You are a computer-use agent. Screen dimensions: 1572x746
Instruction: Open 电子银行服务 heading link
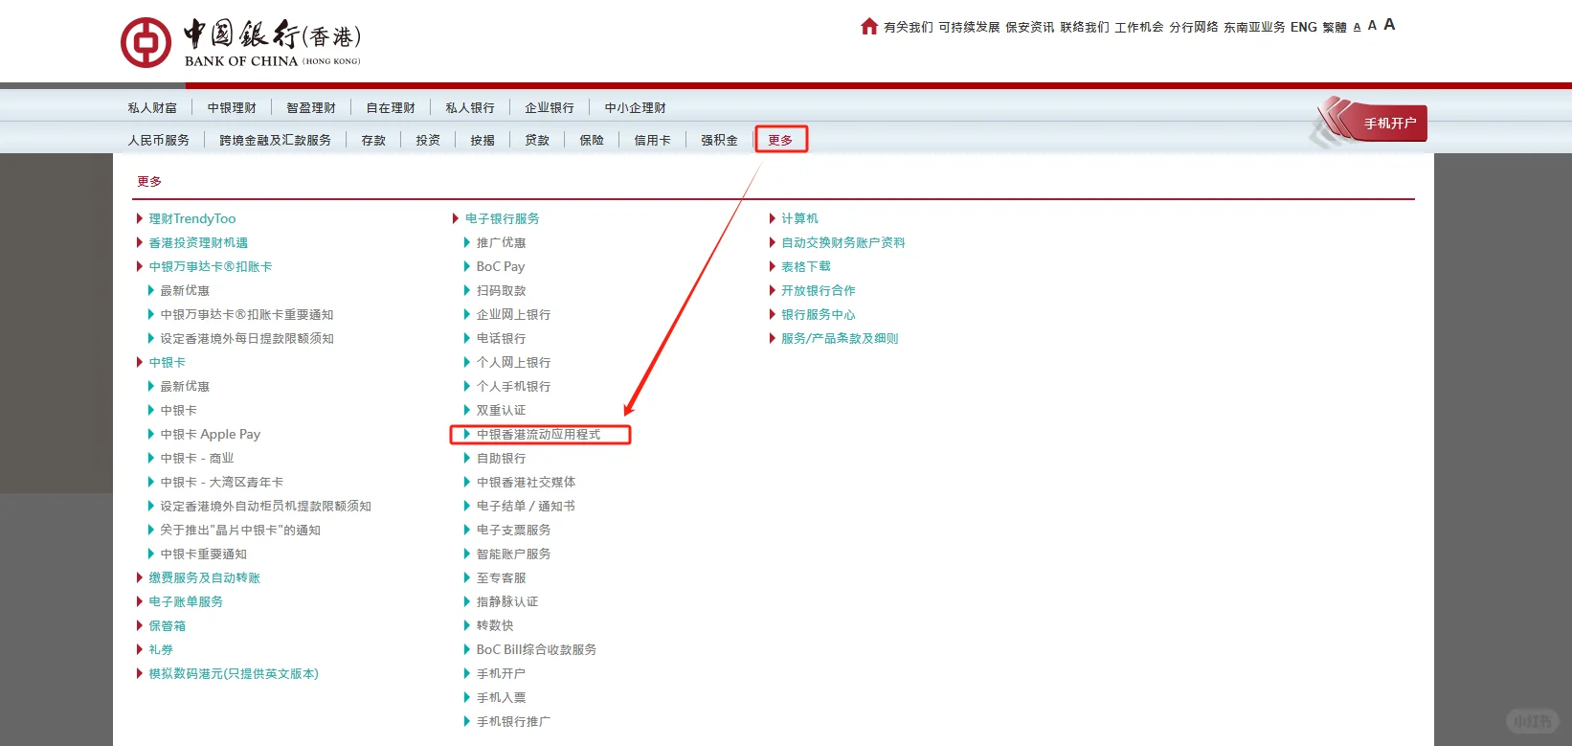(502, 219)
